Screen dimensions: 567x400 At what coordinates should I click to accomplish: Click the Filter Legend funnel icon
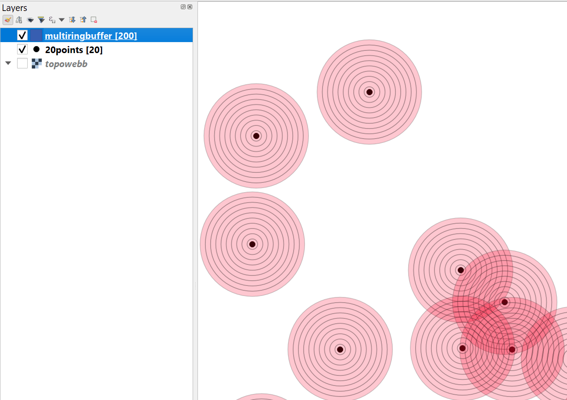pyautogui.click(x=41, y=20)
